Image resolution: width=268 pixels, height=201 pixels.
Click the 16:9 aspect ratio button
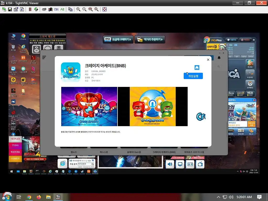point(190,164)
